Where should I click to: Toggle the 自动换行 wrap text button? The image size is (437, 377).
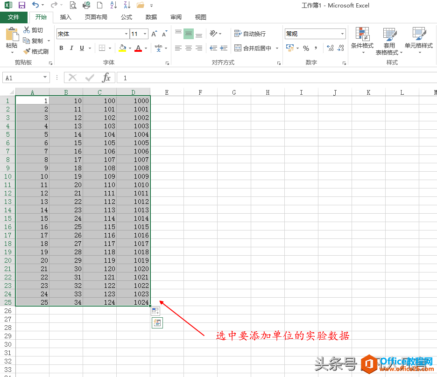coord(250,34)
